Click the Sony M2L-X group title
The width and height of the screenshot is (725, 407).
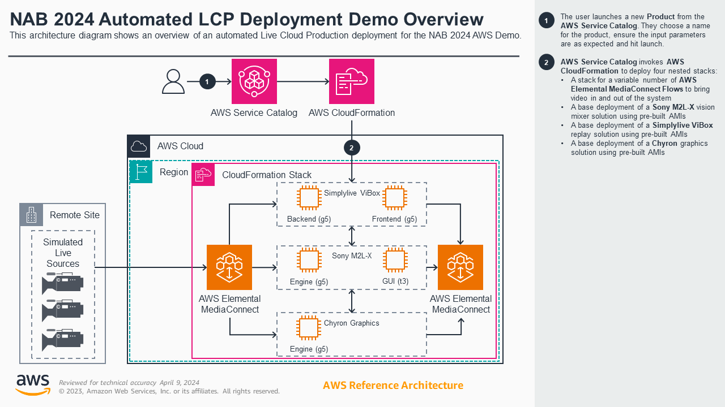(x=352, y=256)
